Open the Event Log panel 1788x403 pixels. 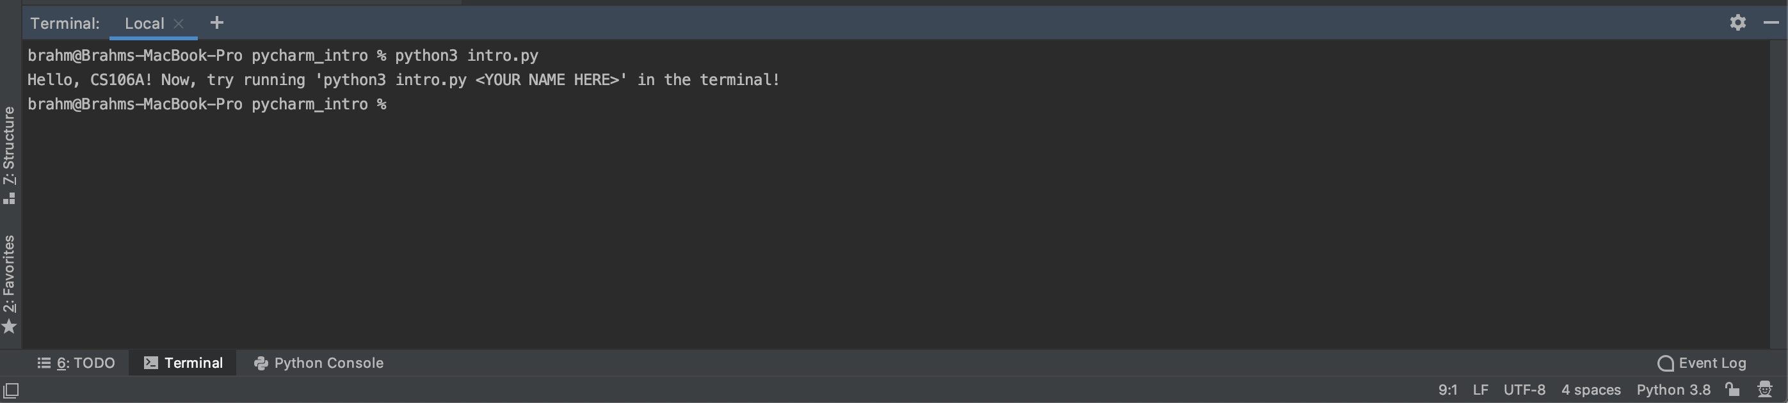pos(1712,362)
